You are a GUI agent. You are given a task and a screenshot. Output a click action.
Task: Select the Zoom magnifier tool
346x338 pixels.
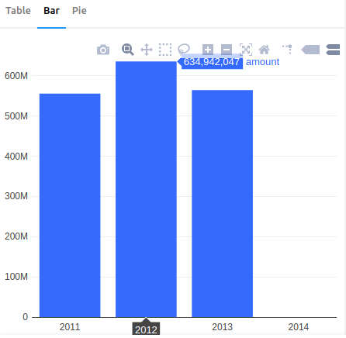(x=128, y=50)
